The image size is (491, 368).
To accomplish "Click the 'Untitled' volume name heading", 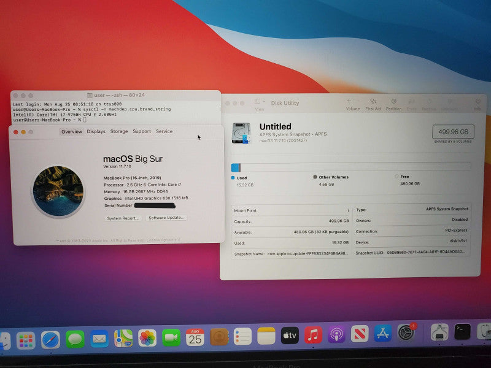I will [x=275, y=126].
